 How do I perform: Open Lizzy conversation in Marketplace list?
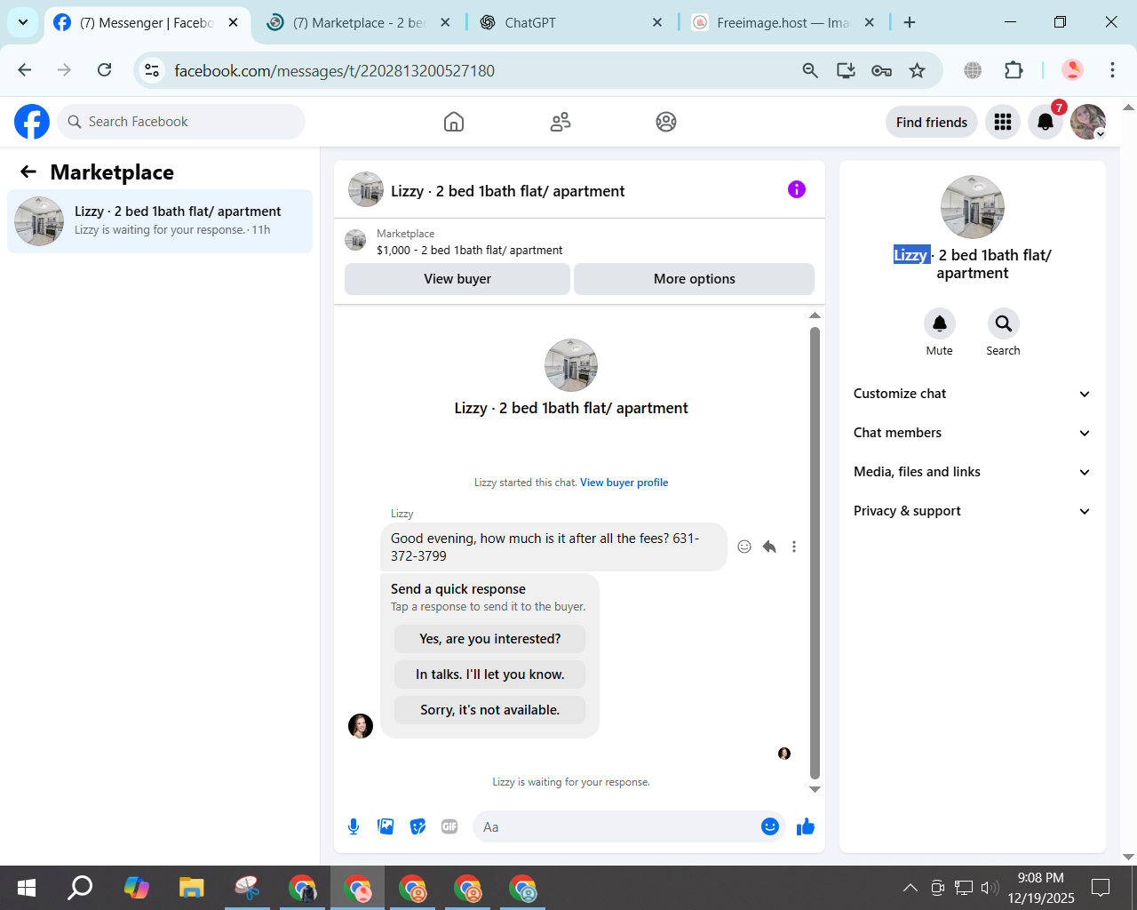point(160,220)
